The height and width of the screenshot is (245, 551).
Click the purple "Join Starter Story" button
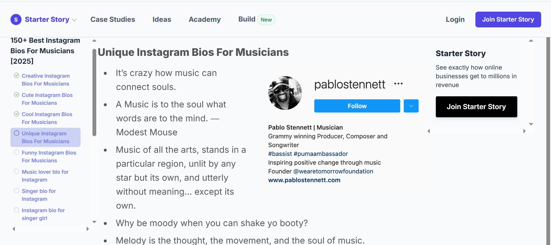(x=508, y=19)
